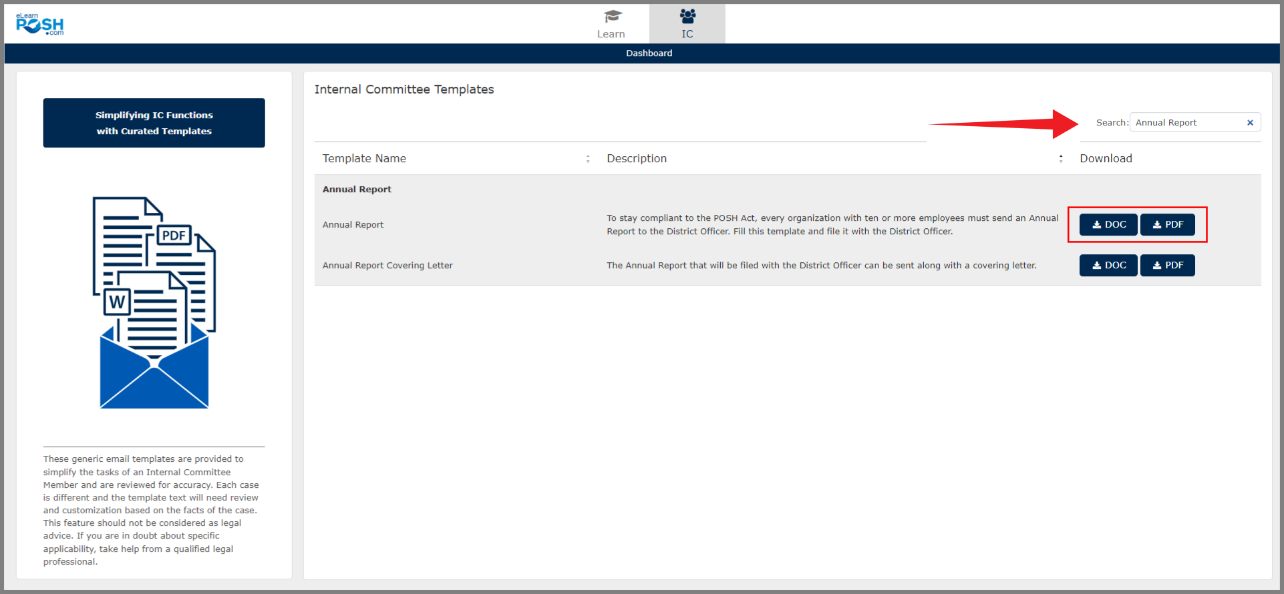Image resolution: width=1284 pixels, height=594 pixels.
Task: Click the Download column header
Action: (1106, 159)
